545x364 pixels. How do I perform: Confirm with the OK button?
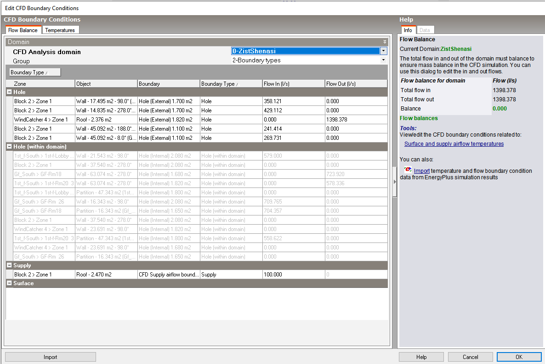pos(519,357)
